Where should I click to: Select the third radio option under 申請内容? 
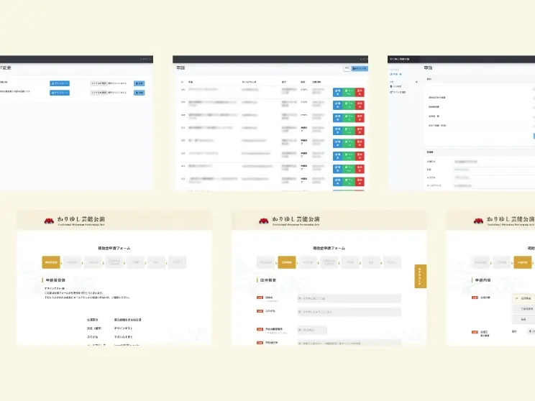click(523, 319)
